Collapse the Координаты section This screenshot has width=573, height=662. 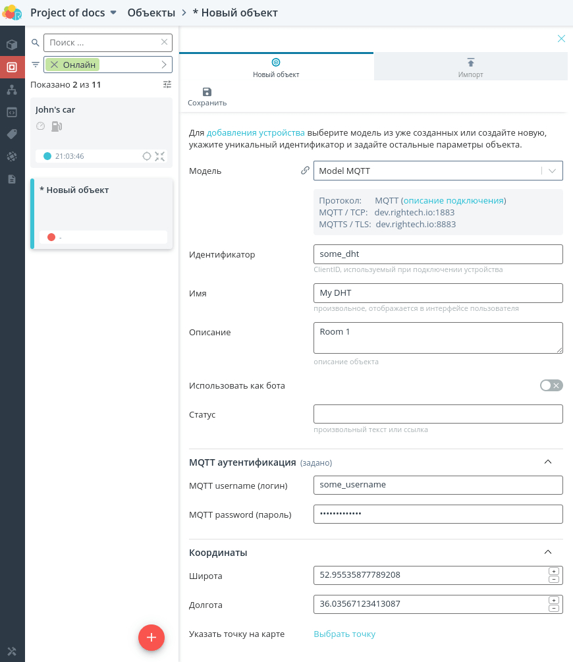pos(548,552)
